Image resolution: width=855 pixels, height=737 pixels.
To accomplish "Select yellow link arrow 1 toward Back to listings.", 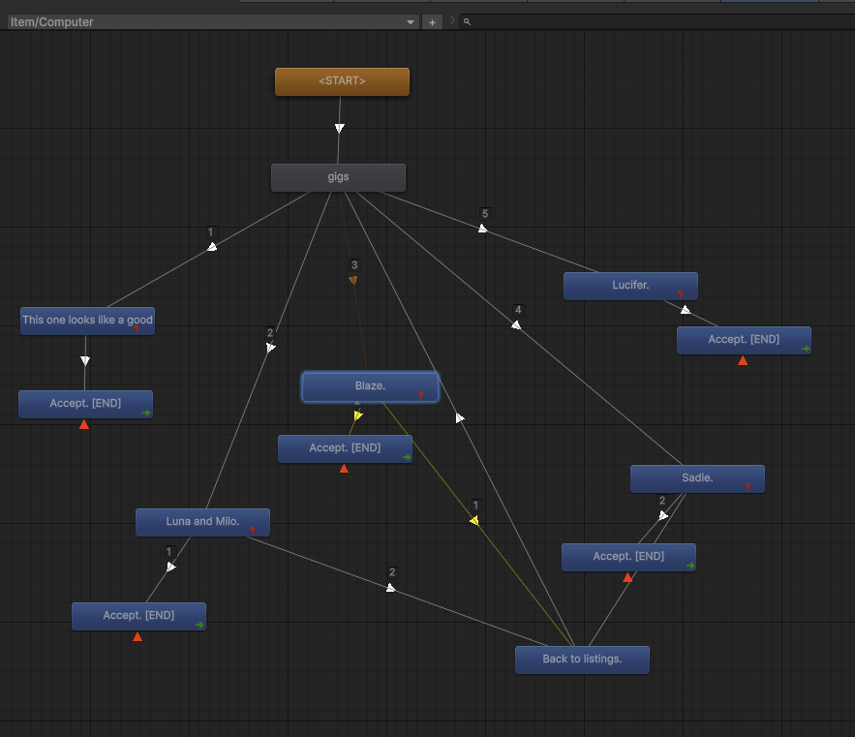I will (x=474, y=521).
